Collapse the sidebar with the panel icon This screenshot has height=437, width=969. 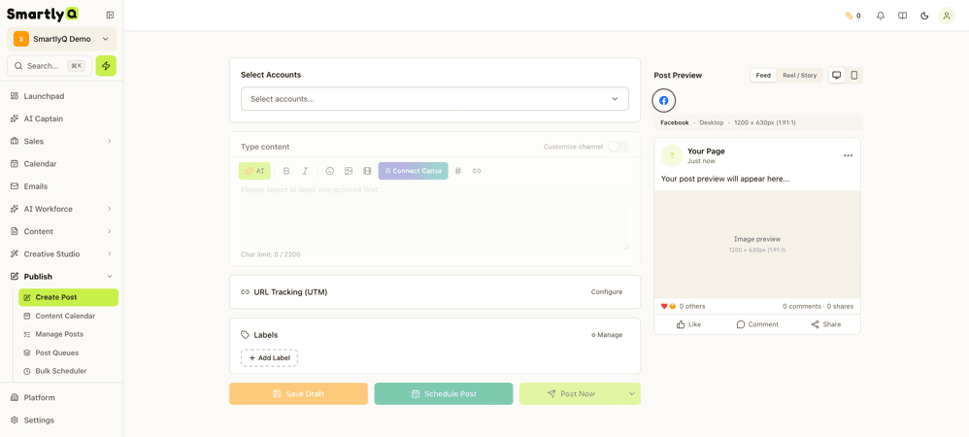click(110, 15)
